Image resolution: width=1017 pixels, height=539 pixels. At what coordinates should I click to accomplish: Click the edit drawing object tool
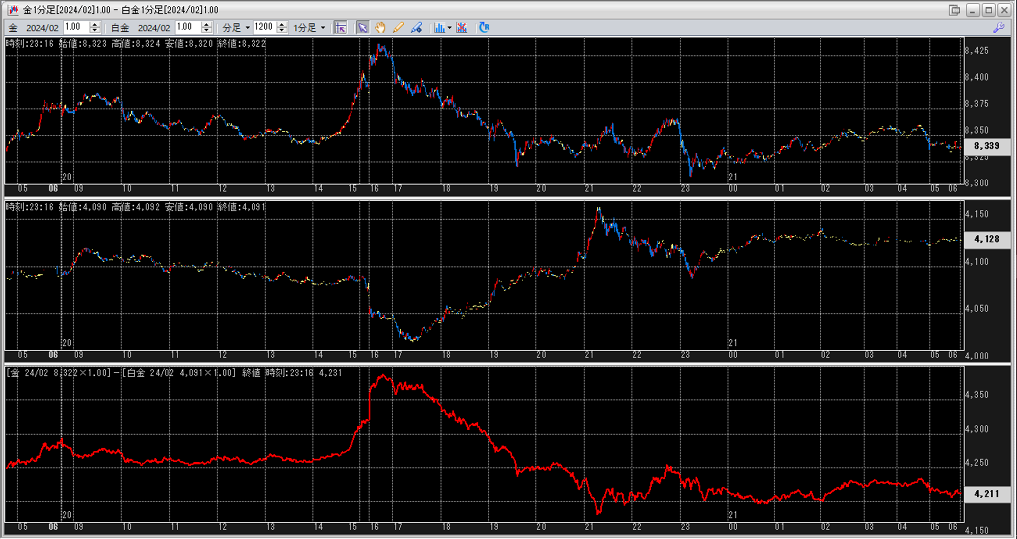(416, 28)
